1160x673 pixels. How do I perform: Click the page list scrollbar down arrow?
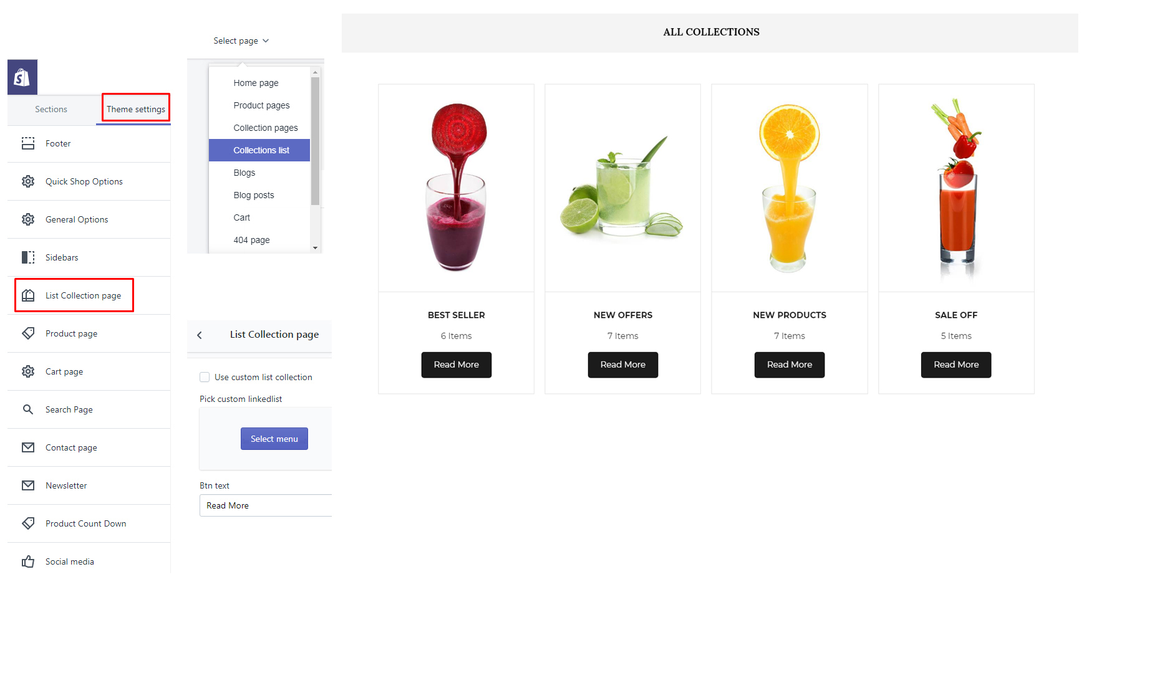[x=315, y=248]
